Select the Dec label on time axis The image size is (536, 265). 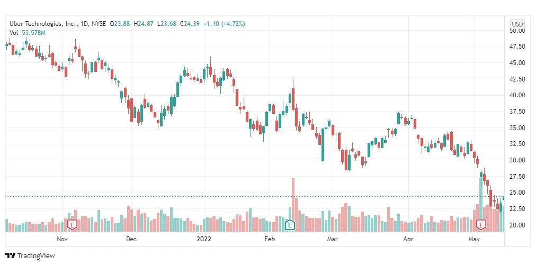pos(131,239)
